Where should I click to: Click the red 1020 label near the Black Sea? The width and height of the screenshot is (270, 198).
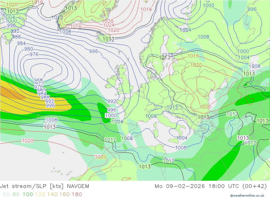[x=205, y=107]
